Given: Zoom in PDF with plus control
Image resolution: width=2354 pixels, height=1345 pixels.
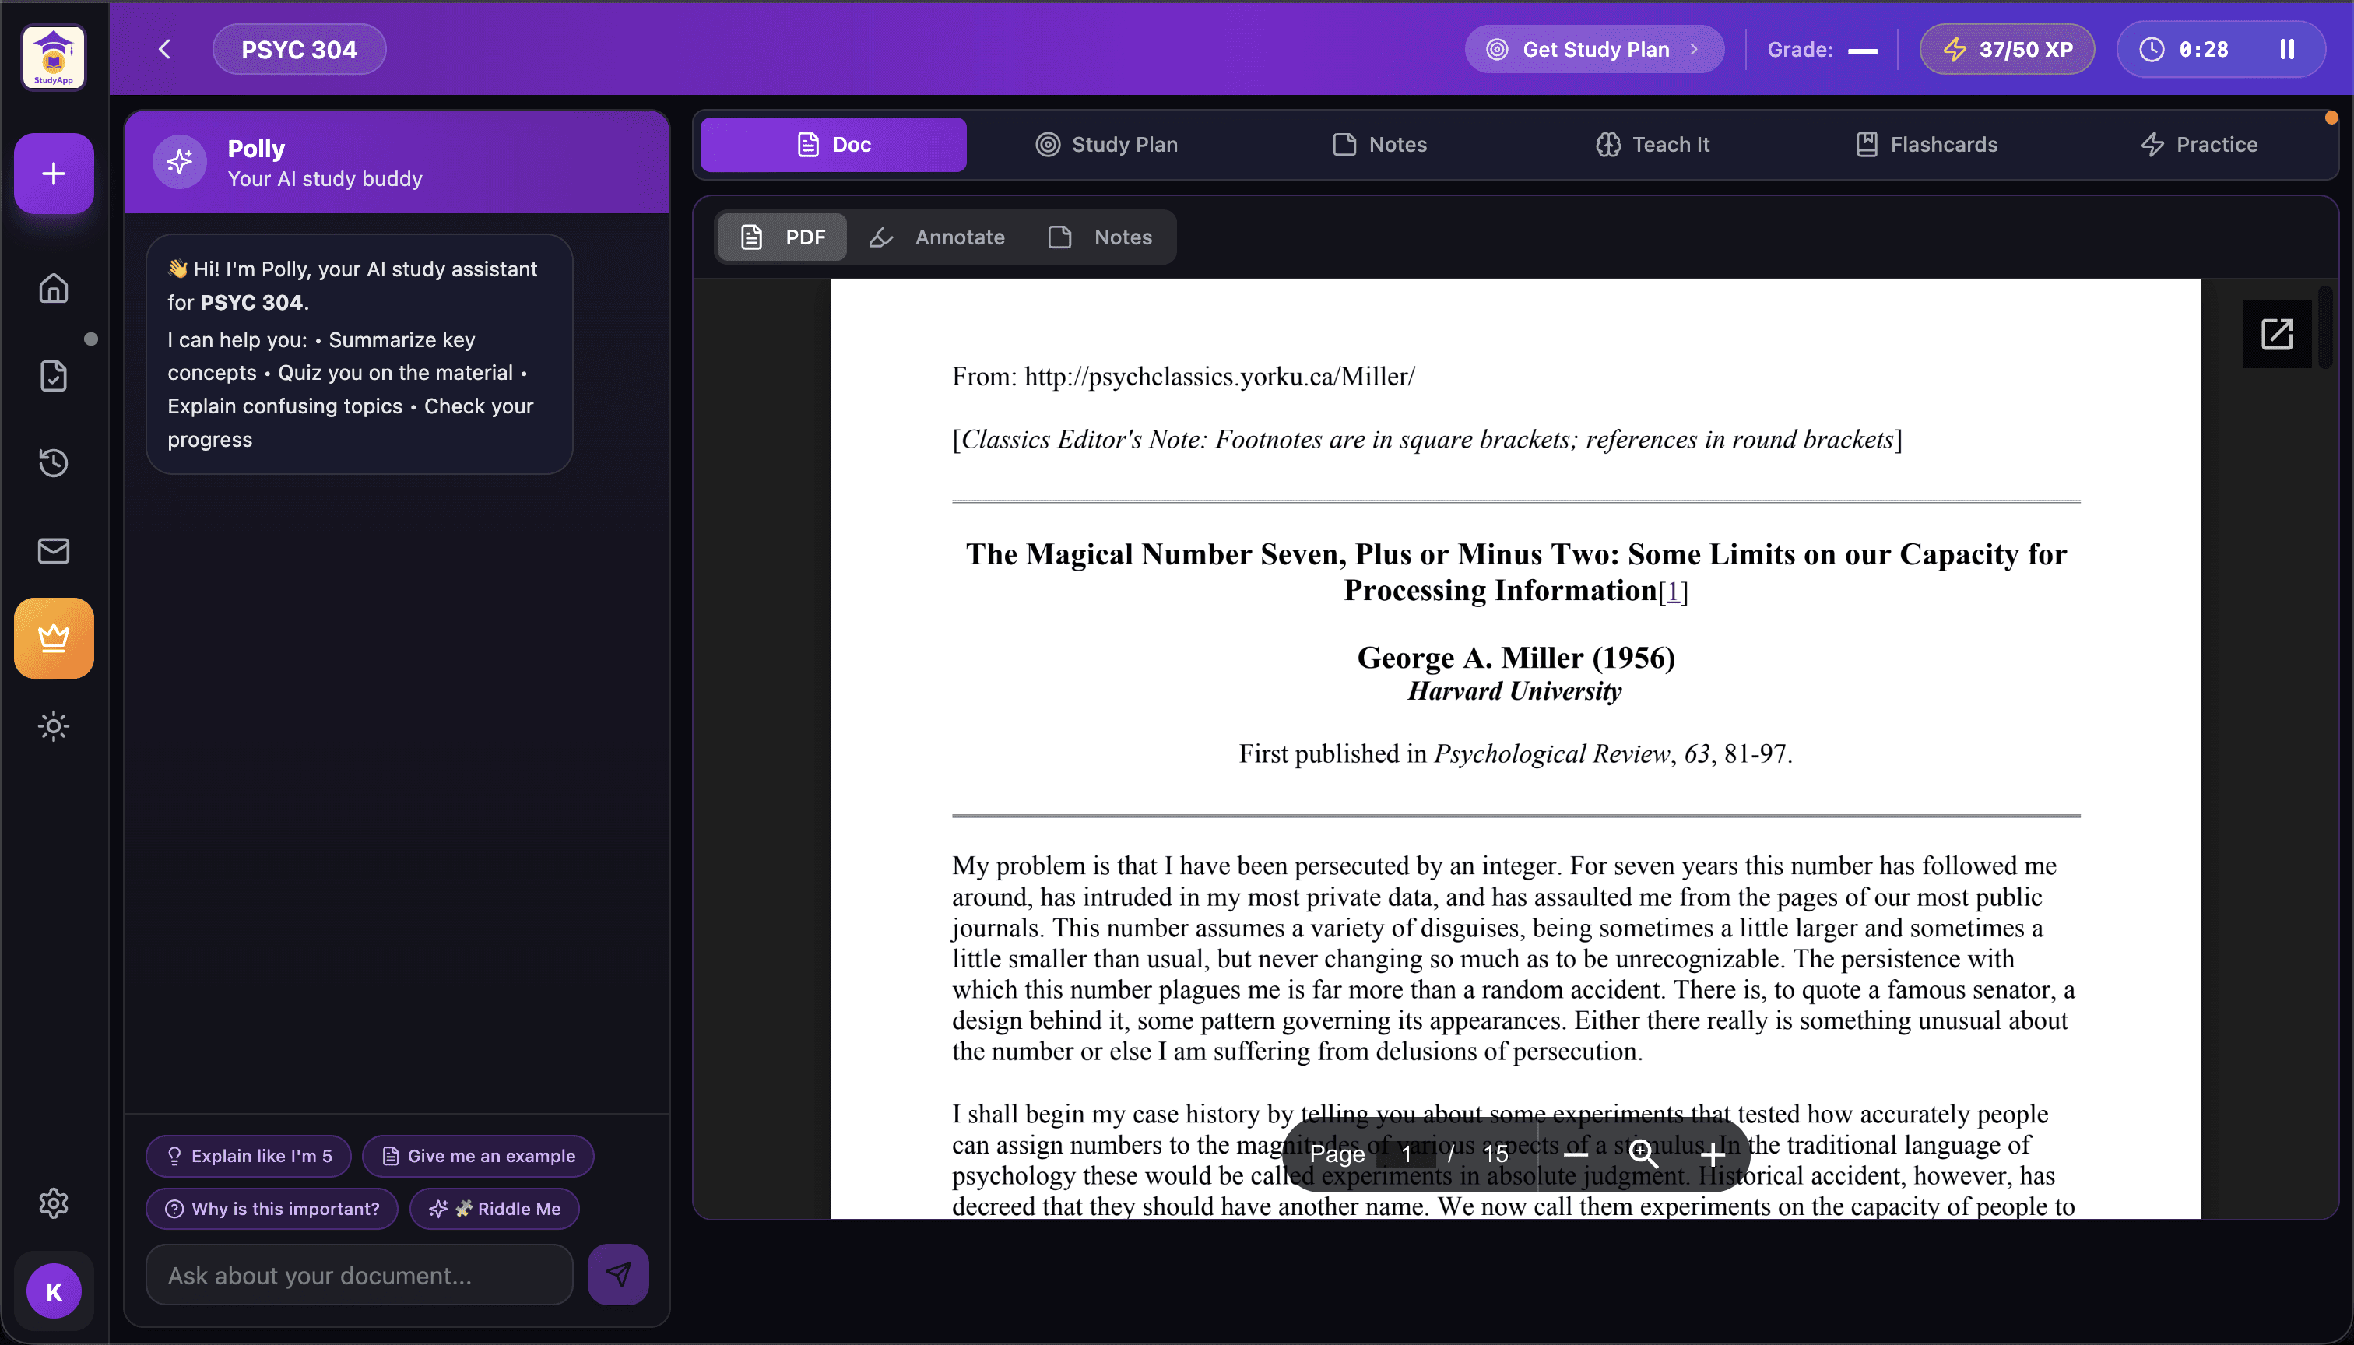Looking at the screenshot, I should click(1712, 1154).
